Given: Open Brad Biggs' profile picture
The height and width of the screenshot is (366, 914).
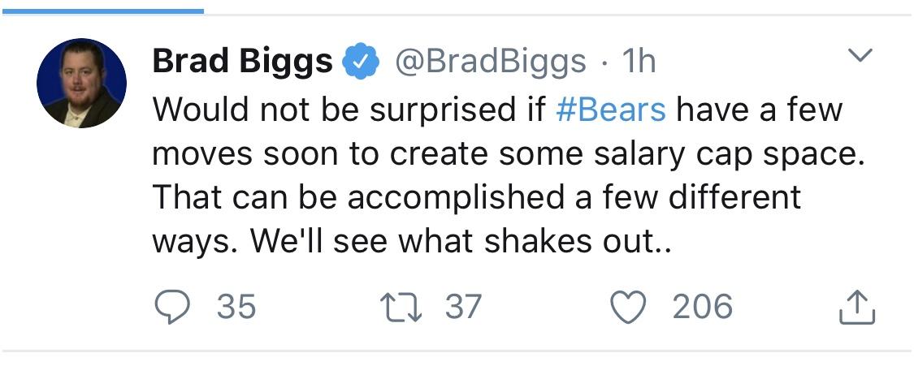Looking at the screenshot, I should (x=81, y=84).
